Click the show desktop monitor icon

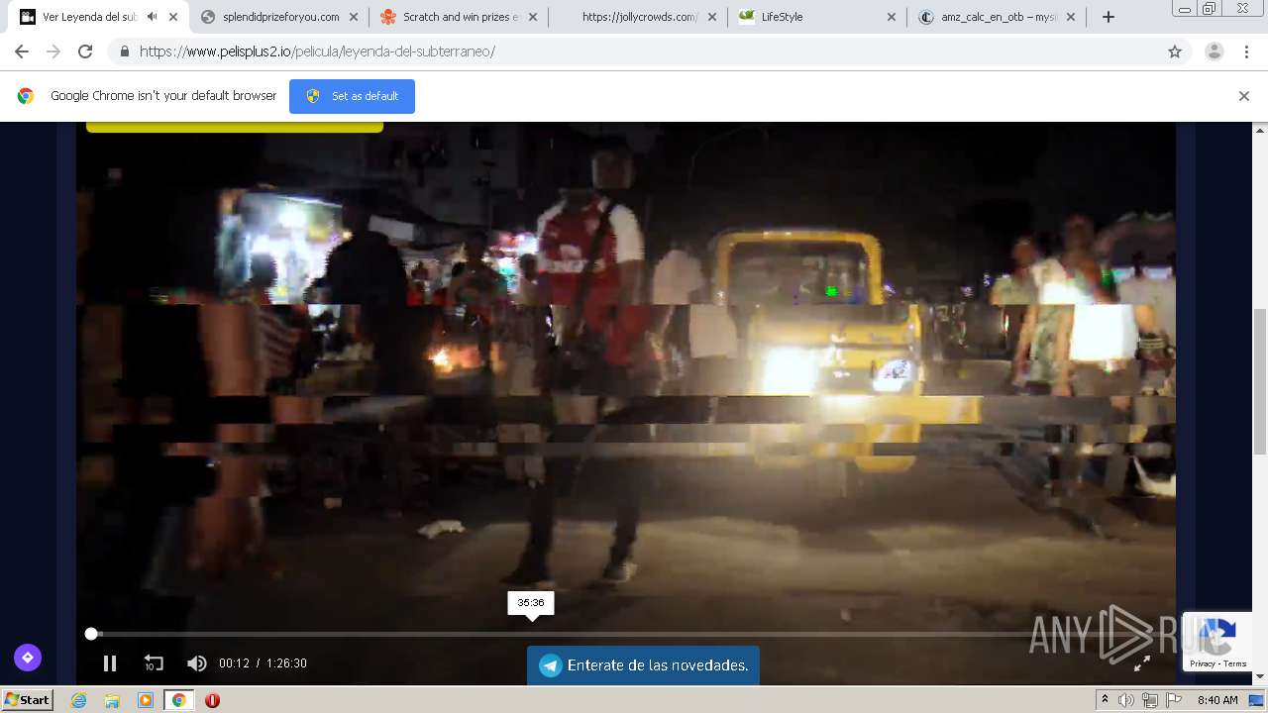click(x=1255, y=700)
